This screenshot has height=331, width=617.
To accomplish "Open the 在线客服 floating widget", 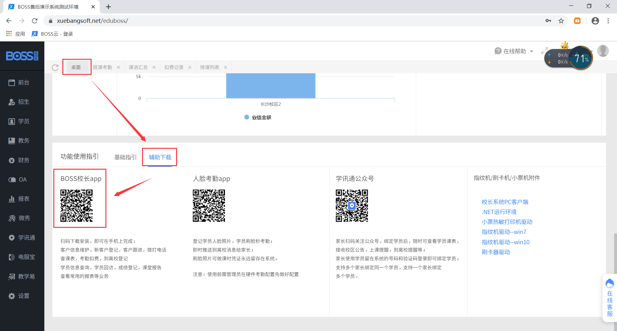I will (x=610, y=298).
